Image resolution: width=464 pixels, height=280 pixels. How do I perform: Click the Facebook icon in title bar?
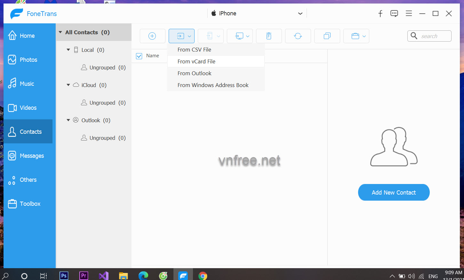pos(380,13)
